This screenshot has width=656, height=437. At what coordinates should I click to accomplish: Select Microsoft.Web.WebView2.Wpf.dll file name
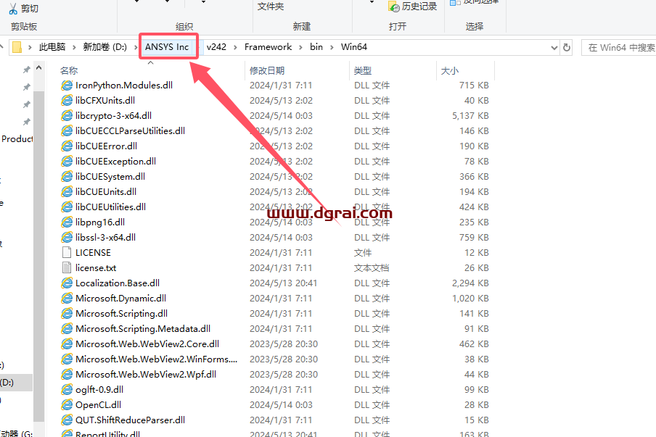pos(146,375)
